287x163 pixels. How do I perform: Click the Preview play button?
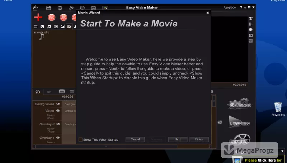(x=239, y=122)
